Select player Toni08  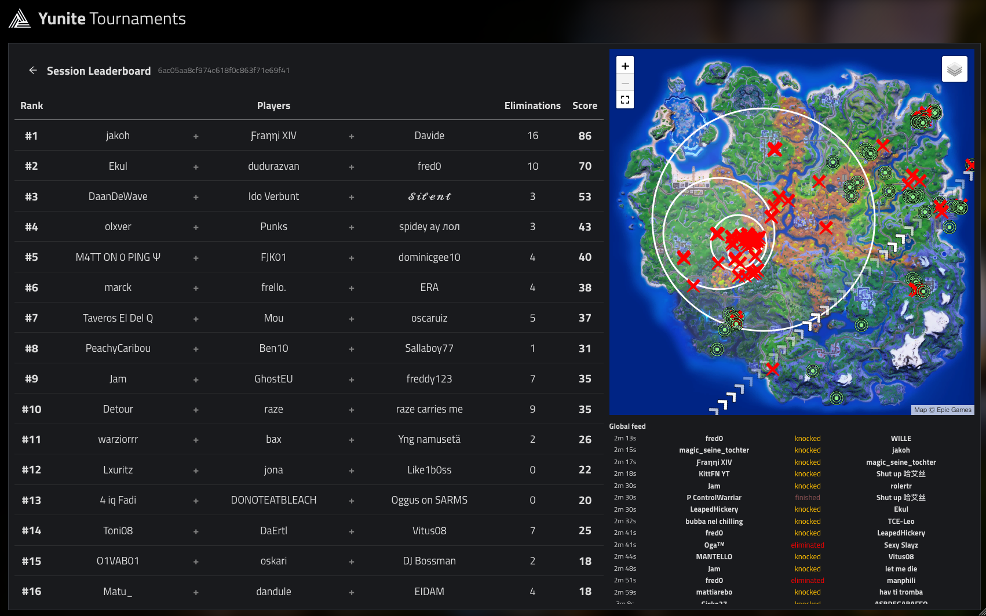tap(118, 531)
